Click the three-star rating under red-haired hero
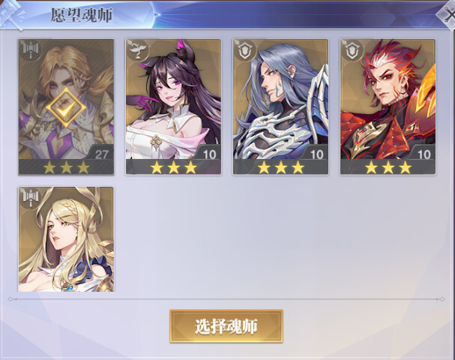The image size is (455, 360). (388, 167)
